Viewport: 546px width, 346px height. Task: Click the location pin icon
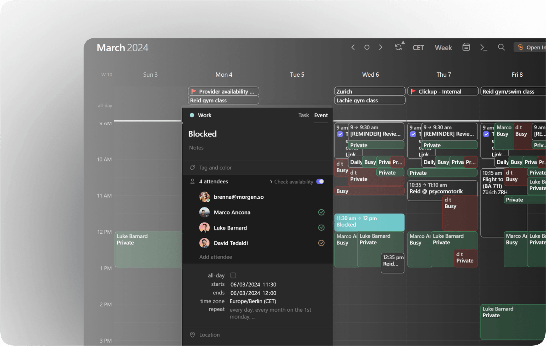point(192,335)
